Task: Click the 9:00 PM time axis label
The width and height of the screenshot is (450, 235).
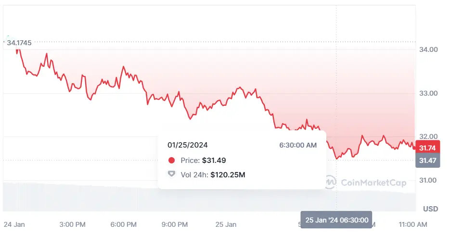Action: pyautogui.click(x=175, y=224)
